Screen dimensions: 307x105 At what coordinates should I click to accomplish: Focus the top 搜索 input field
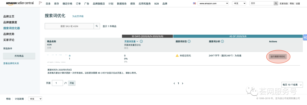click(x=262, y=3)
